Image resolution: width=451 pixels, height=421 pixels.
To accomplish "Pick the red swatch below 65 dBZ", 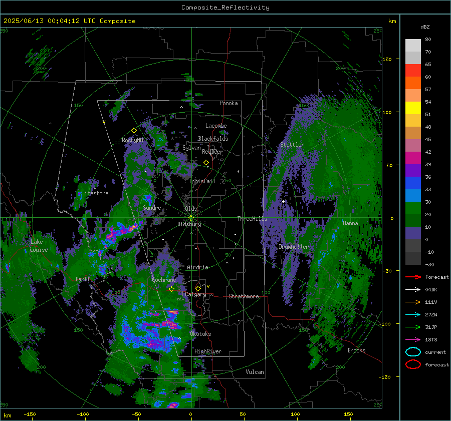I will (413, 71).
